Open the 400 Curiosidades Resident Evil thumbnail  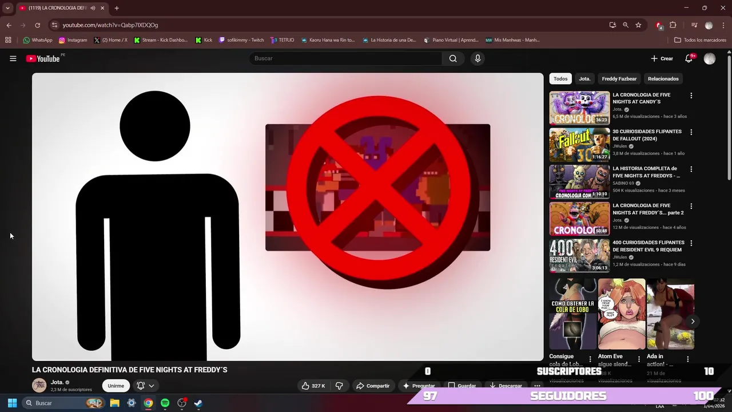(579, 255)
